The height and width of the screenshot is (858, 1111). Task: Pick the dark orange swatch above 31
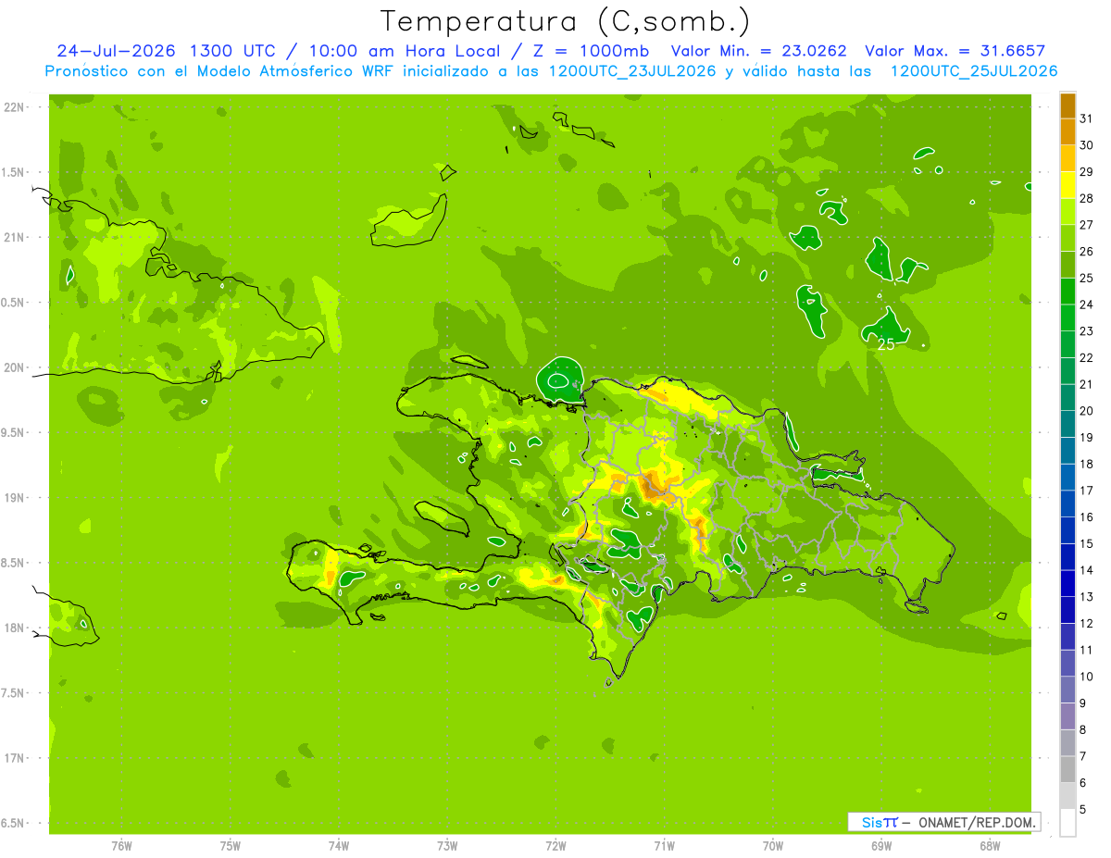(1067, 106)
